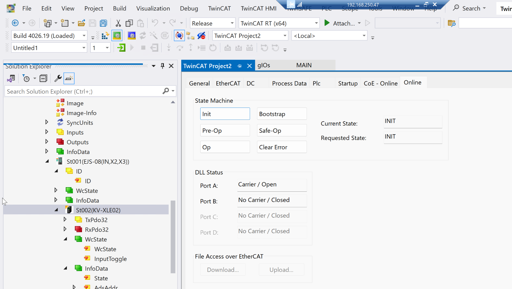Open the TwinCAT menu

coord(219,8)
